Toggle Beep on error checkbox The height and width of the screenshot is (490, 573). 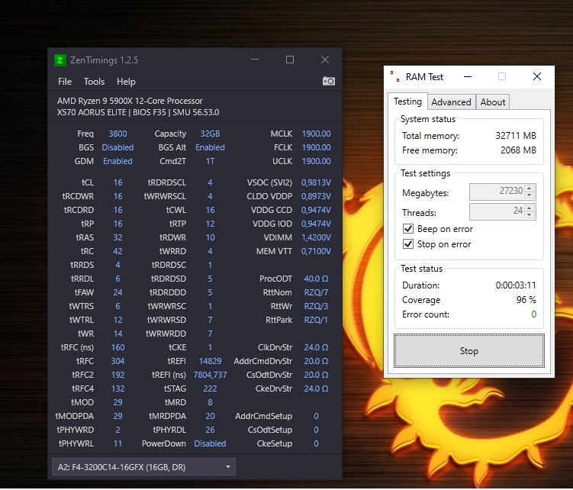408,229
